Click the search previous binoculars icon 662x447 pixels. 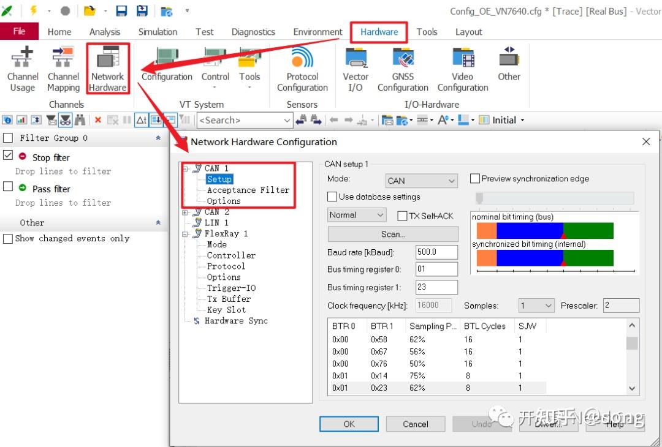(301, 120)
